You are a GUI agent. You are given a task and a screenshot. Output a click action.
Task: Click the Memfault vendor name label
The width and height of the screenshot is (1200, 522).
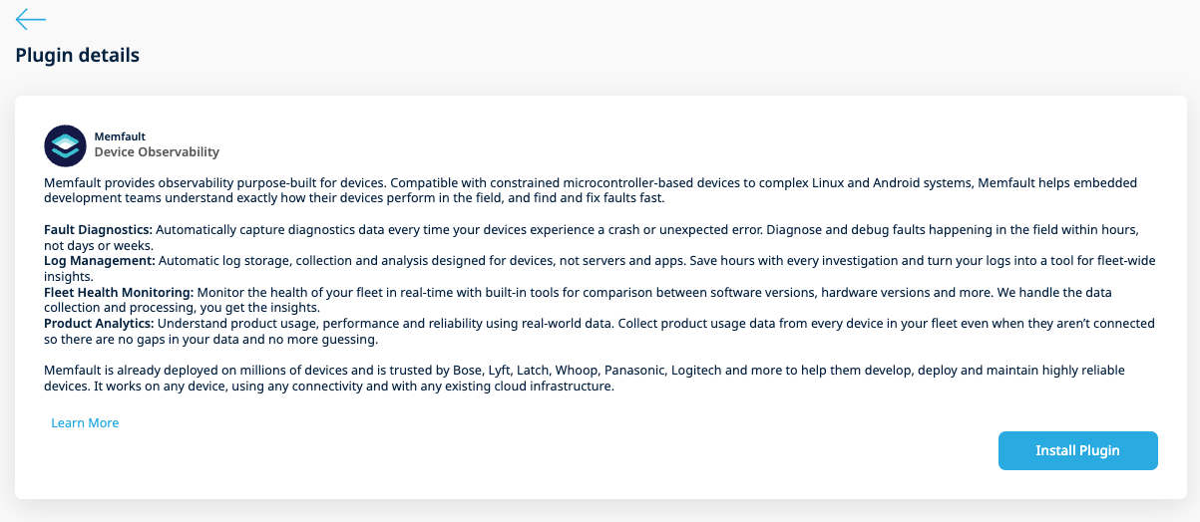tap(120, 136)
